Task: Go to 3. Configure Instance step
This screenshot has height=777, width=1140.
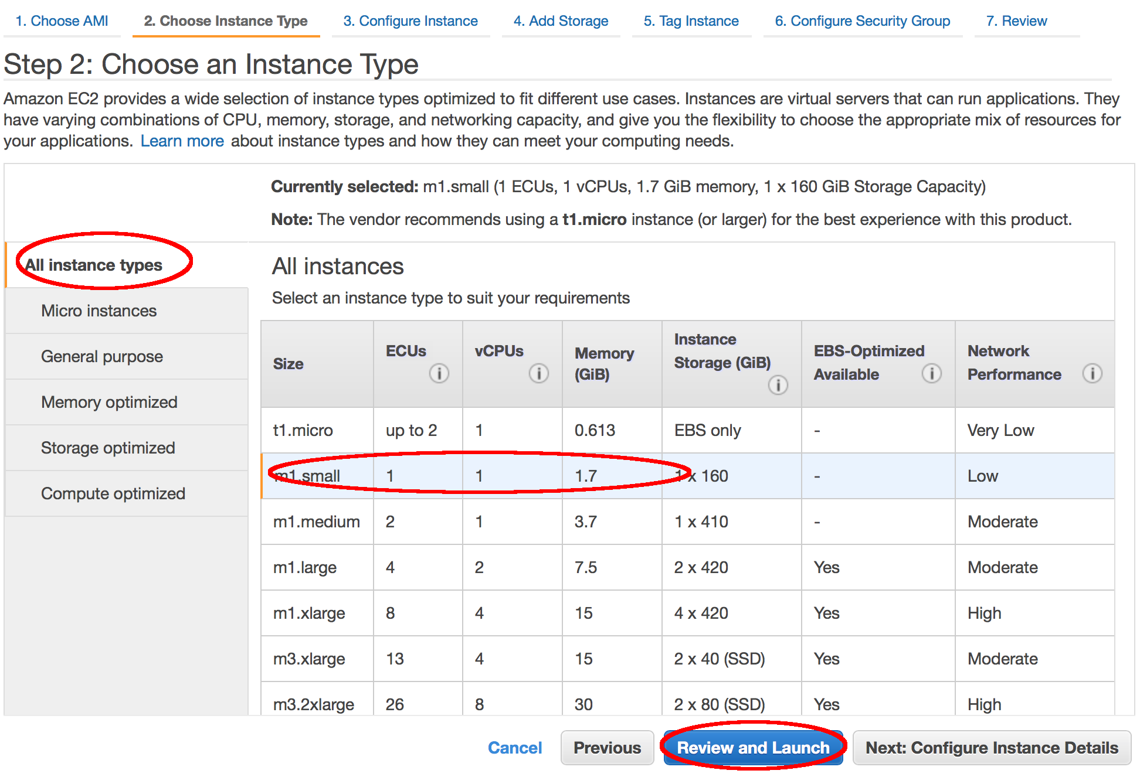Action: pos(410,21)
